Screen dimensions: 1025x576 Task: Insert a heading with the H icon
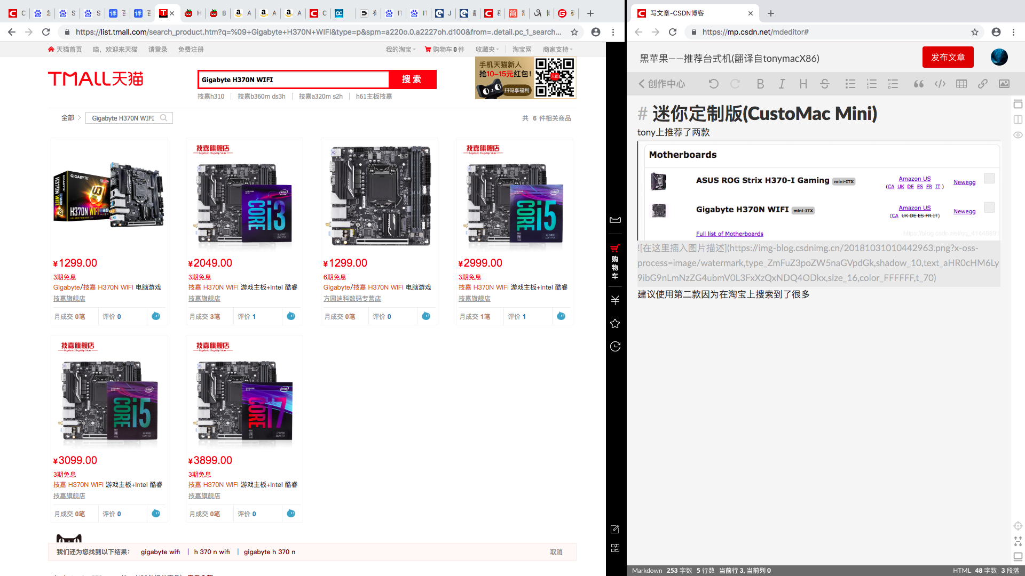tap(803, 84)
